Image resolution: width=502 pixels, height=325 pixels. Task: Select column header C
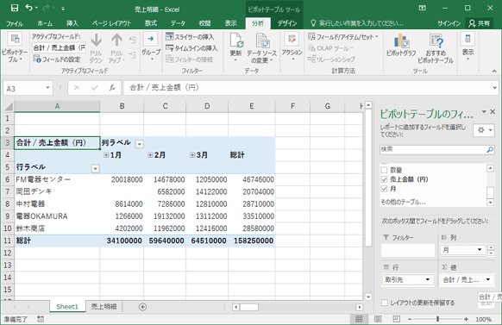[x=165, y=106]
